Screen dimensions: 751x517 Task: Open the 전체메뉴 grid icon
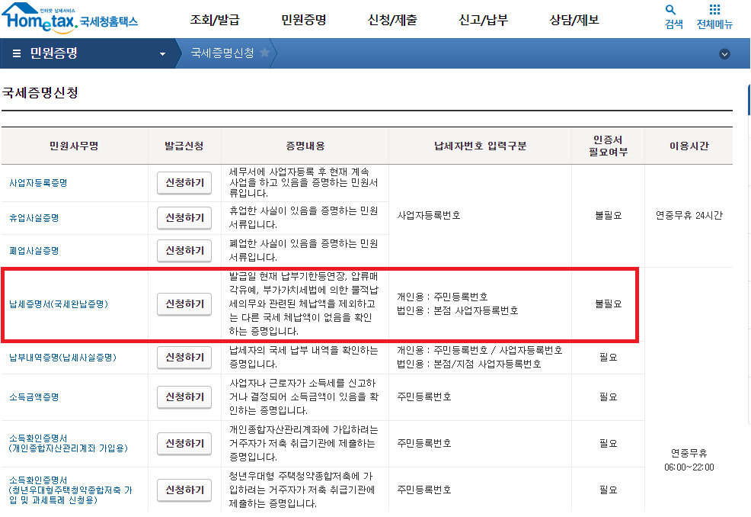click(x=714, y=12)
